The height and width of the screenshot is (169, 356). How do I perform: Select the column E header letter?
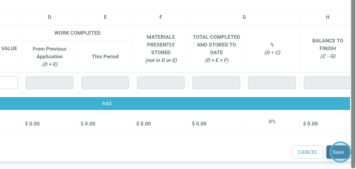click(105, 17)
